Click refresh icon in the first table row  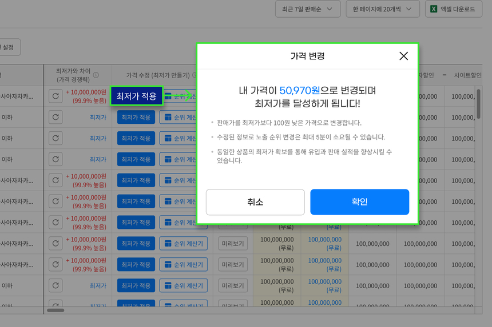click(x=55, y=96)
